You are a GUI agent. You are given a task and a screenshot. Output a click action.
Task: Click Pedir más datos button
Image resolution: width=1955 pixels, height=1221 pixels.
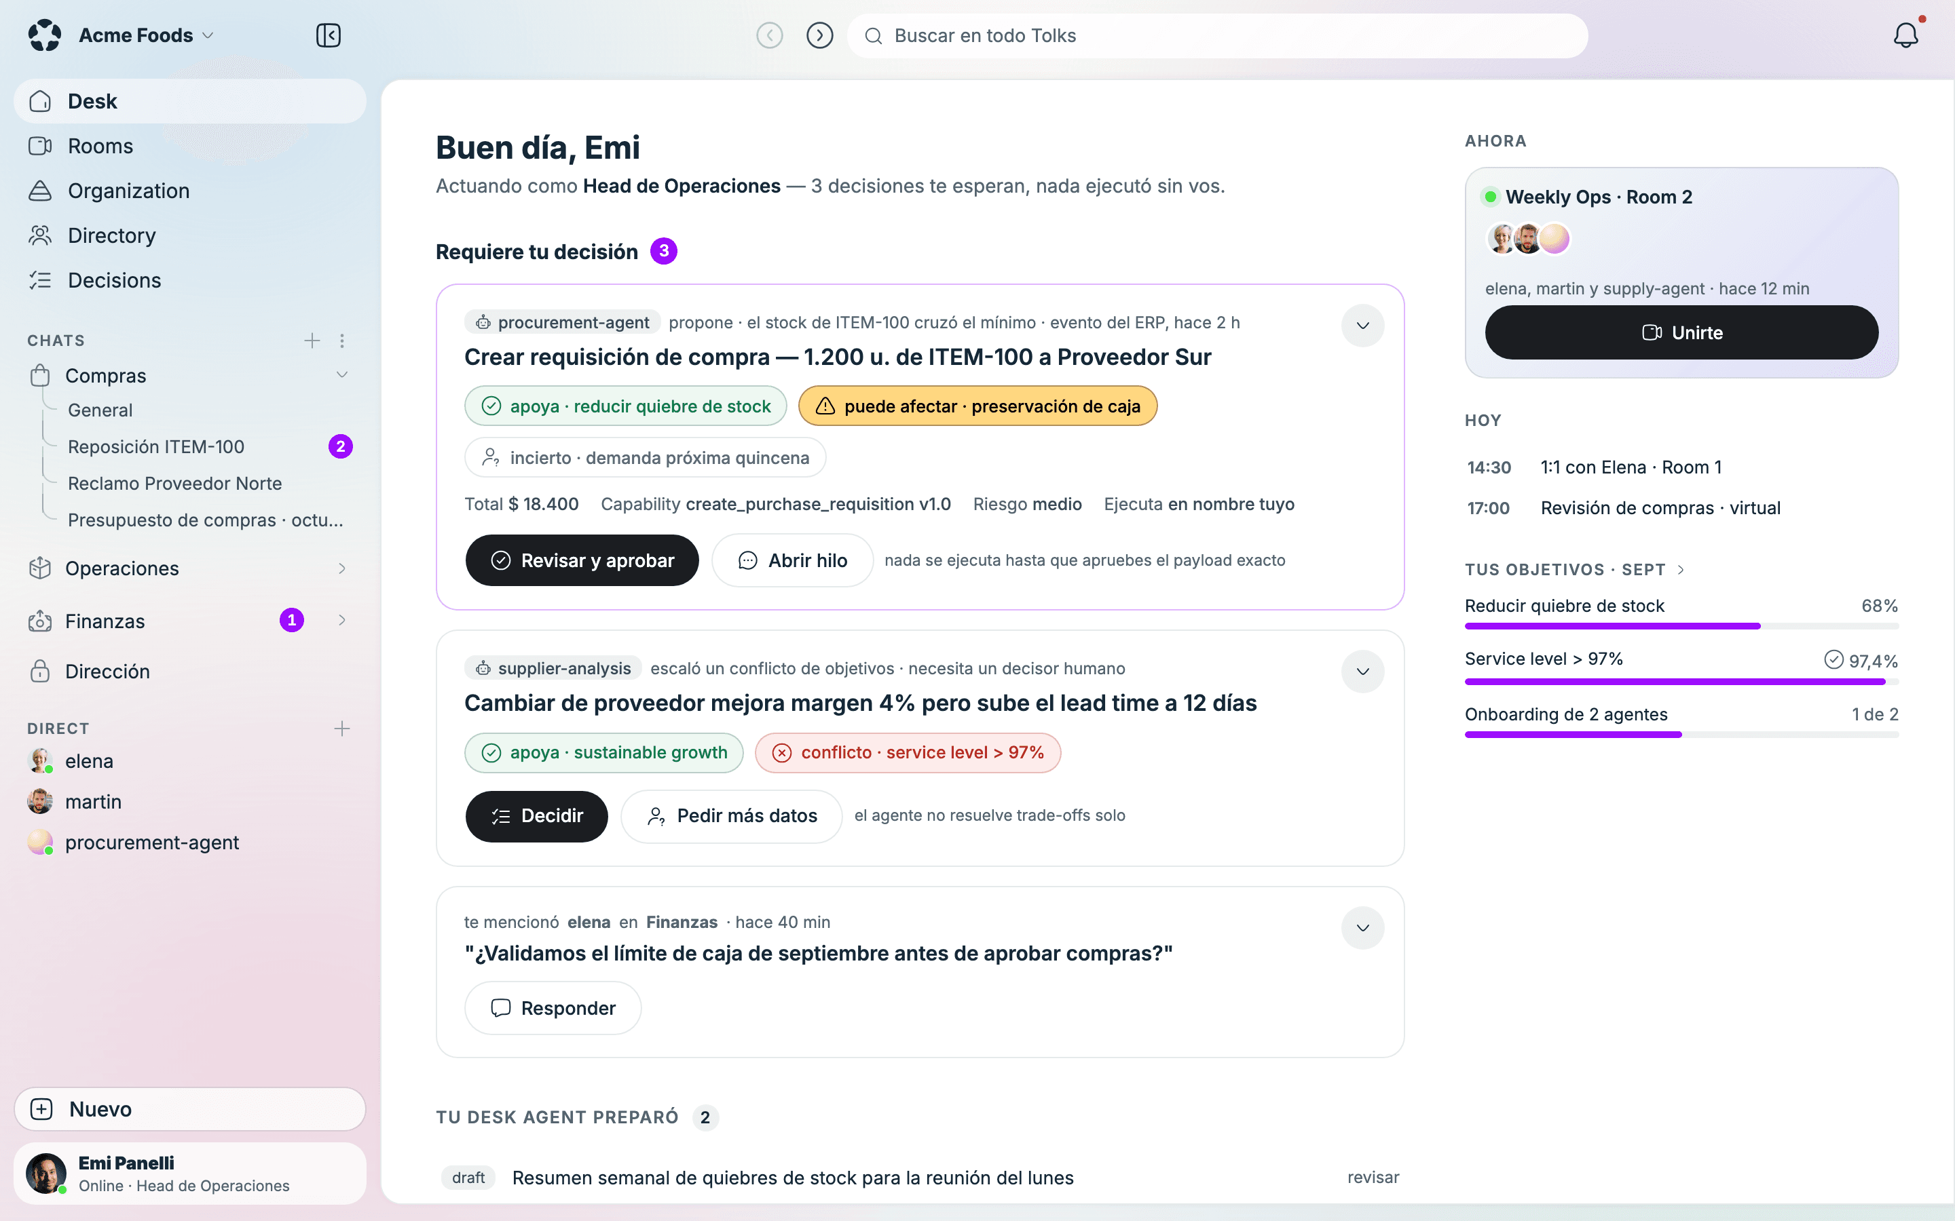[x=731, y=817]
